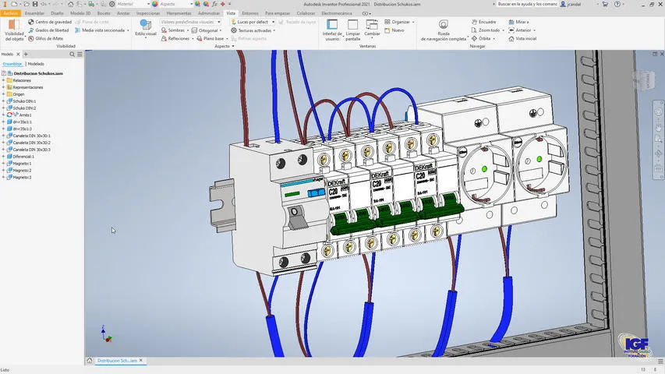This screenshot has width=665, height=374.
Task: Click the ViewCube in the viewport corner
Action: [x=644, y=79]
